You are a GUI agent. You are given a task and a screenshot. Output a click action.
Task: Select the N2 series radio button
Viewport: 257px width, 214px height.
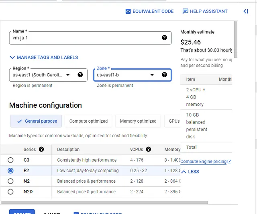[x=10, y=181]
